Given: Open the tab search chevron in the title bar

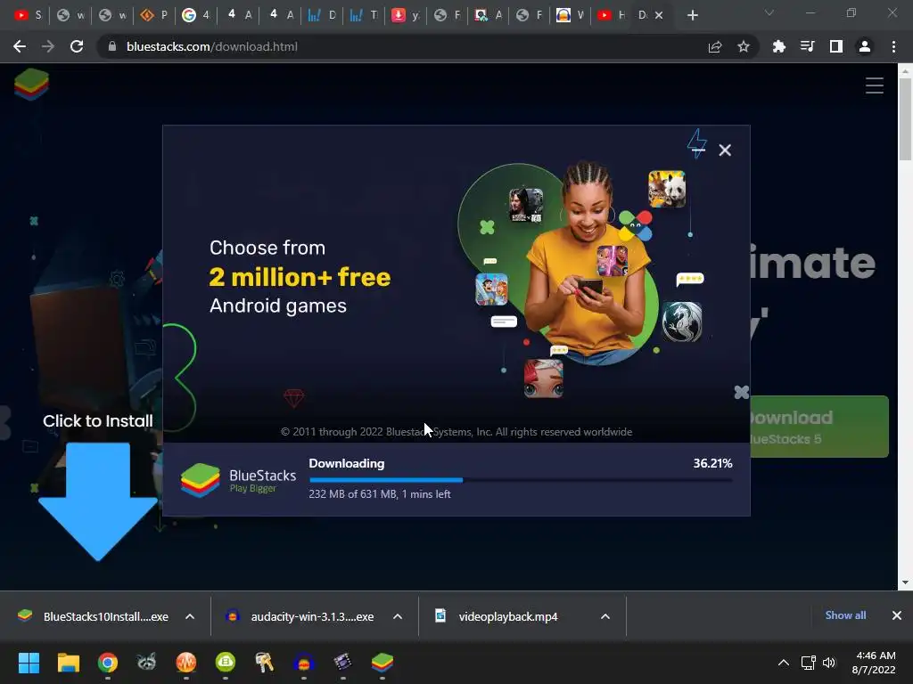Looking at the screenshot, I should click(769, 12).
